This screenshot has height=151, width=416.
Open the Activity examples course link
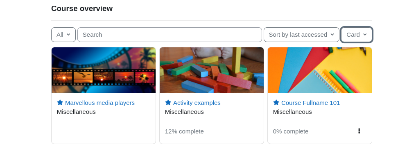pos(197,103)
